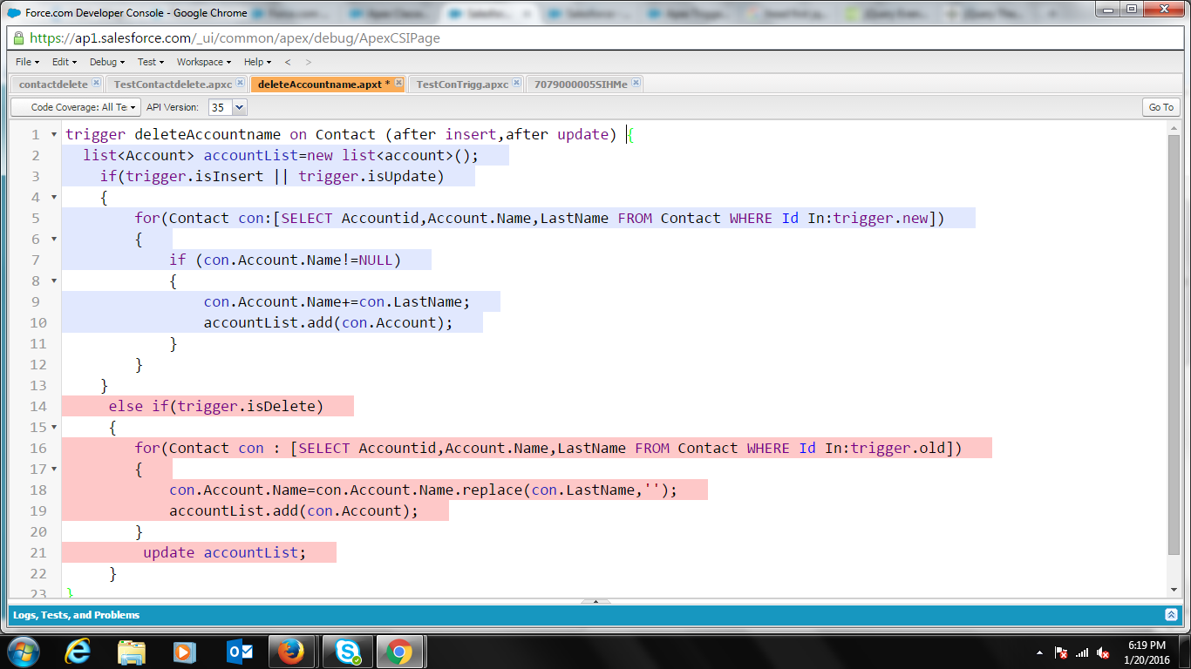Viewport: 1191px width, 669px height.
Task: Open Skype from the taskbar
Action: click(348, 652)
